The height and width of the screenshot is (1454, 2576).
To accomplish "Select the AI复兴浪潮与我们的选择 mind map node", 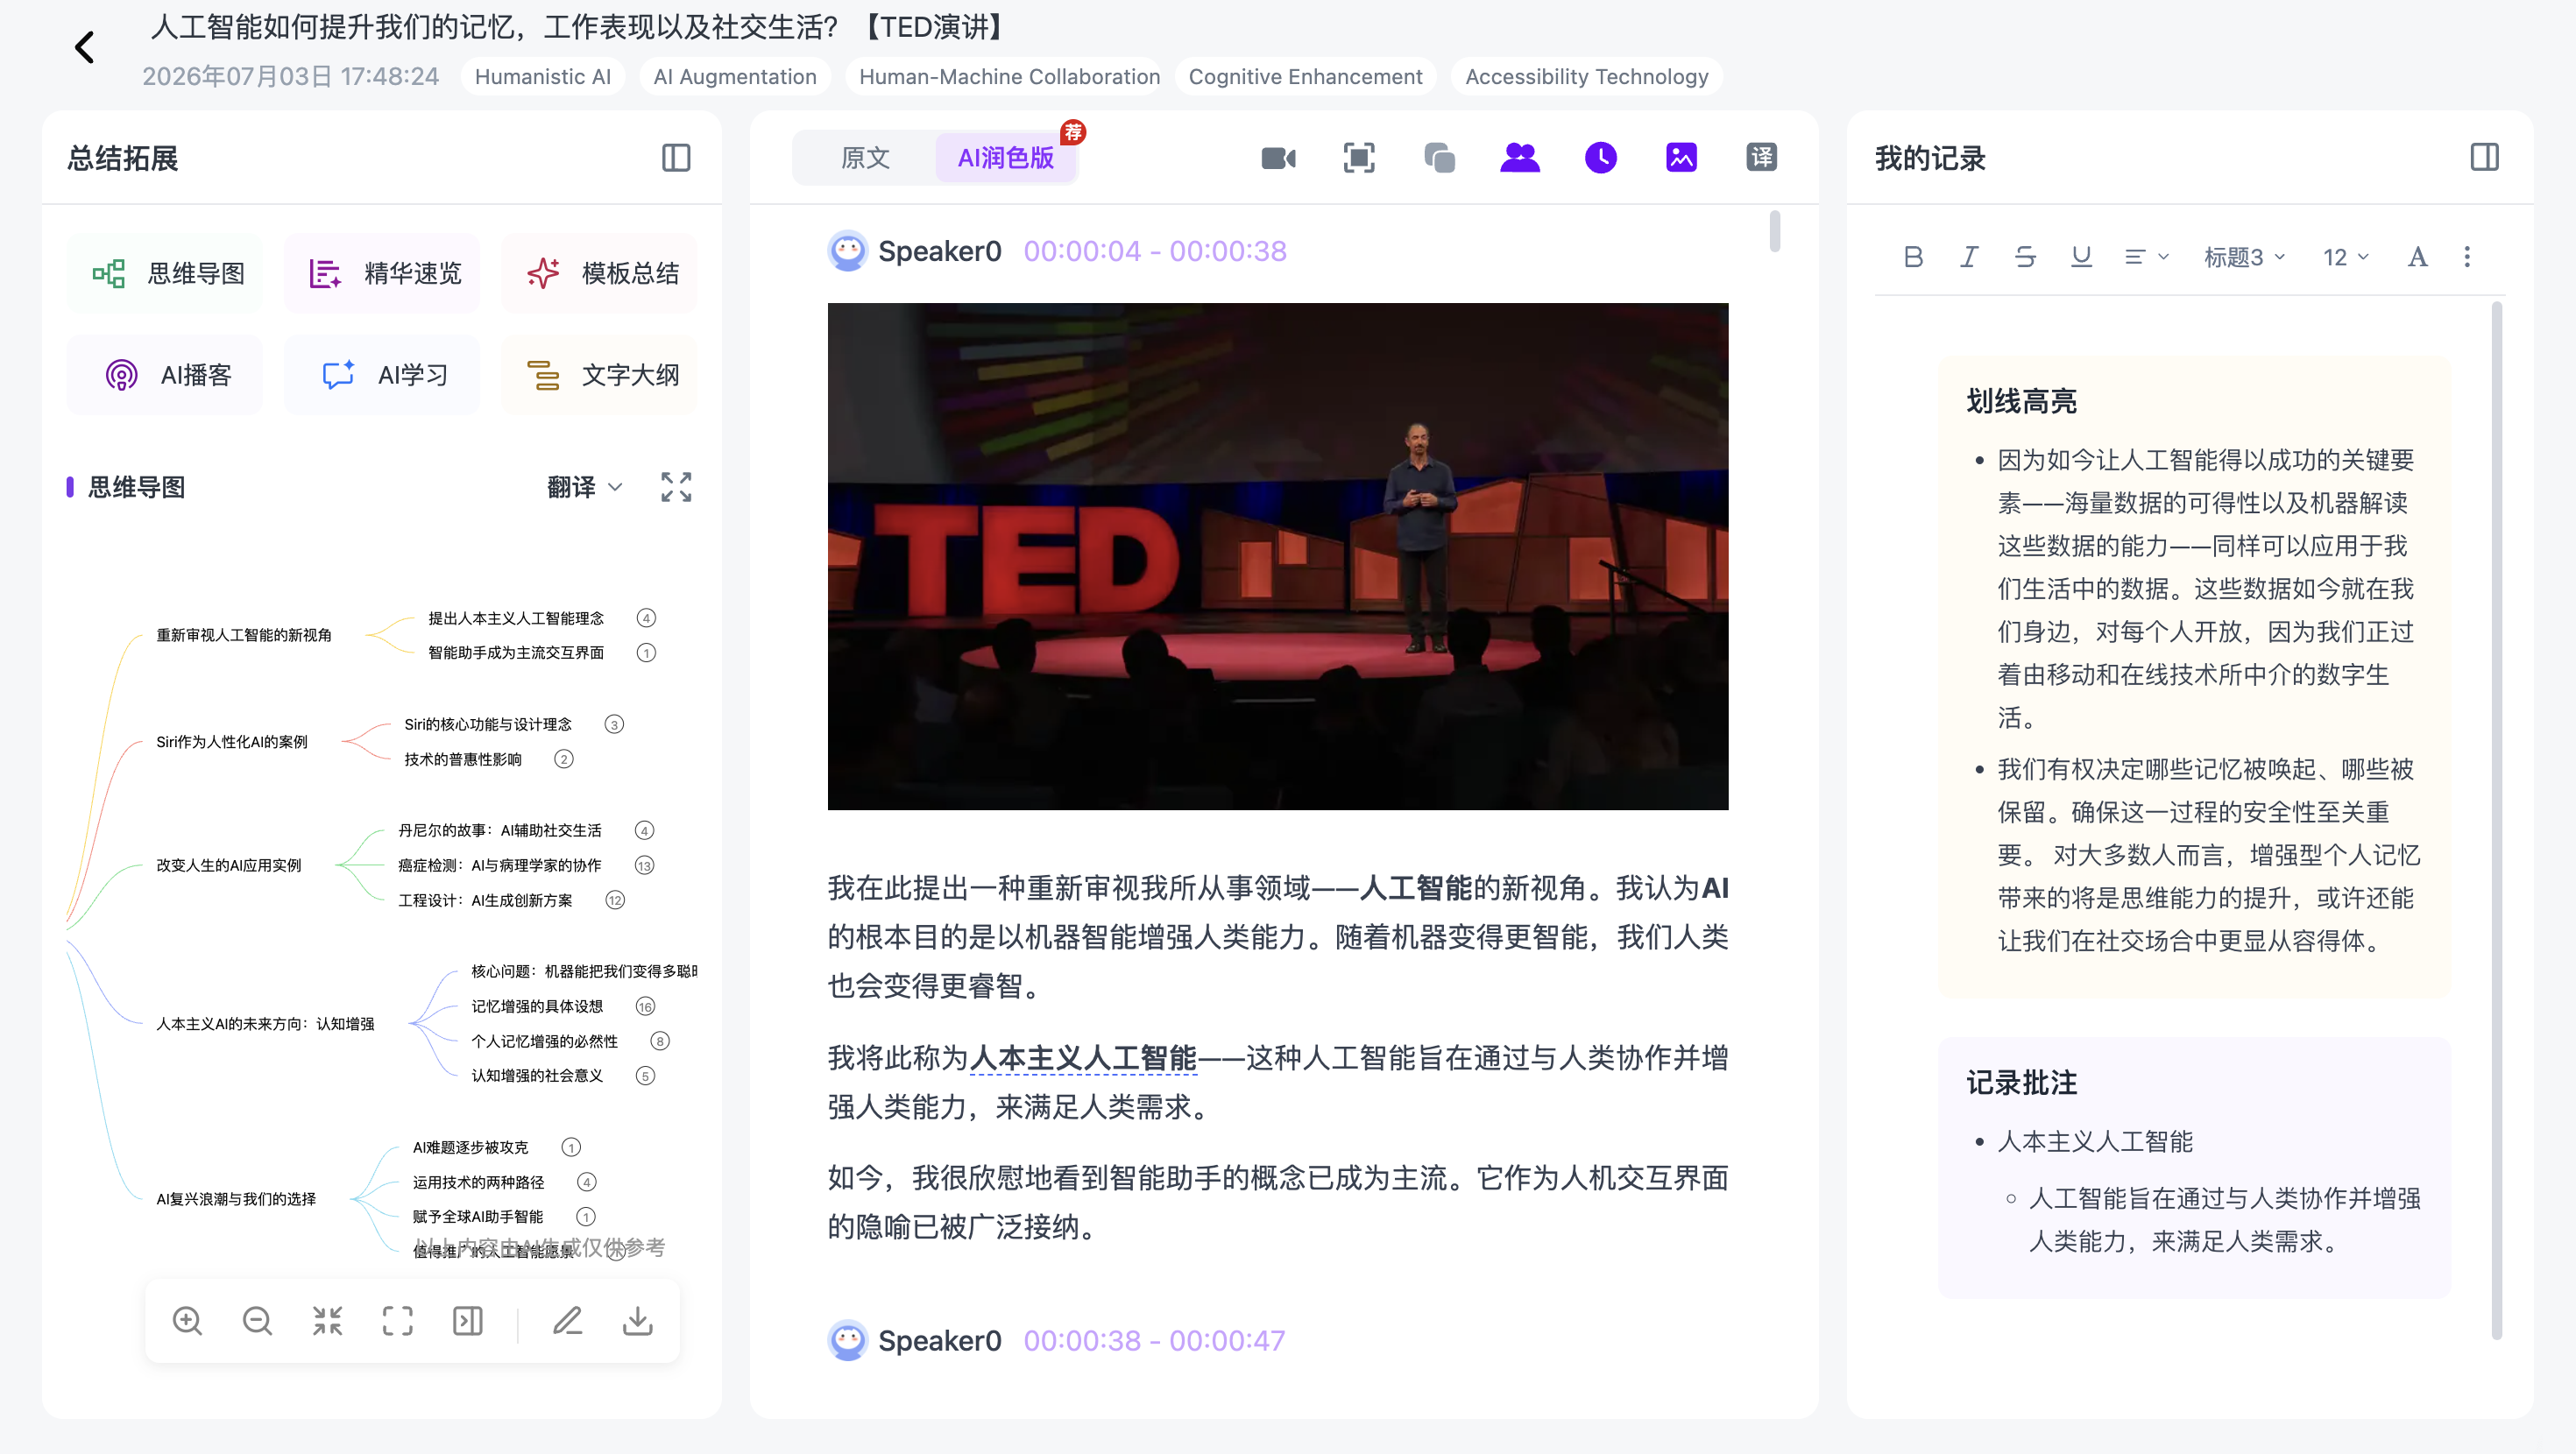I will tap(236, 1199).
